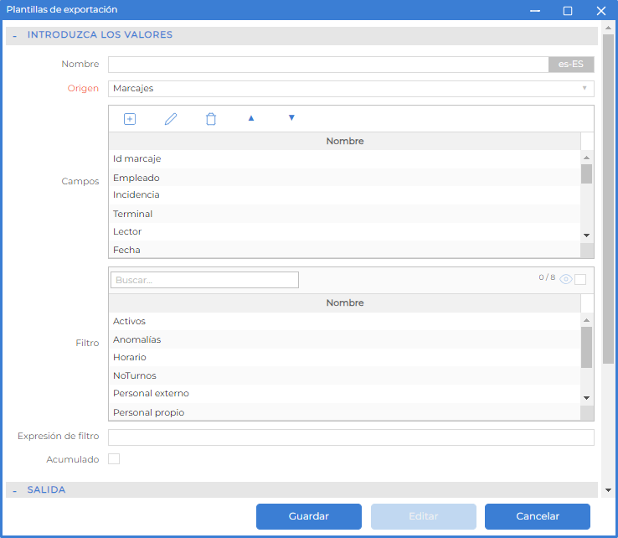Select the Incidencia field row
This screenshot has width=618, height=538.
coord(344,195)
